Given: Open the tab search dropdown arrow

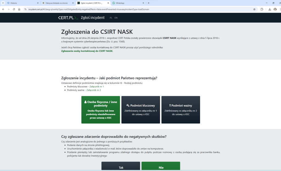Looking at the screenshot, I should [3, 3].
